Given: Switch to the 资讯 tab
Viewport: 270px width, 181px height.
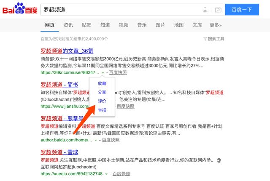Looking at the screenshot, I should 68,25.
